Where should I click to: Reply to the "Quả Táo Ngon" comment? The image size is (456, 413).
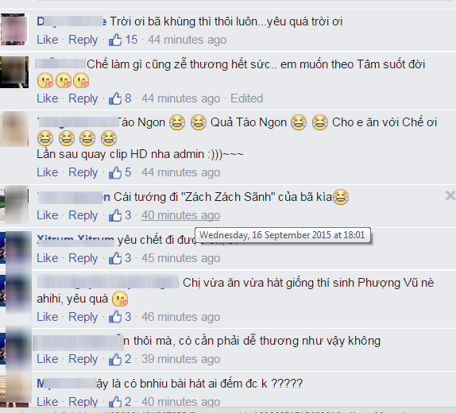click(83, 172)
